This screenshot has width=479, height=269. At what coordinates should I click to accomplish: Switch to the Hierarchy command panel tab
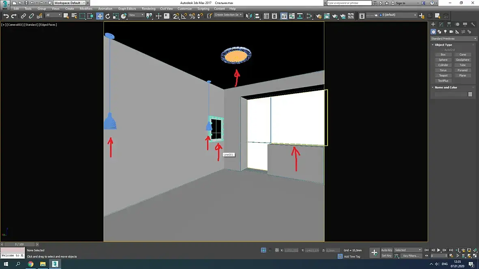coord(449,24)
